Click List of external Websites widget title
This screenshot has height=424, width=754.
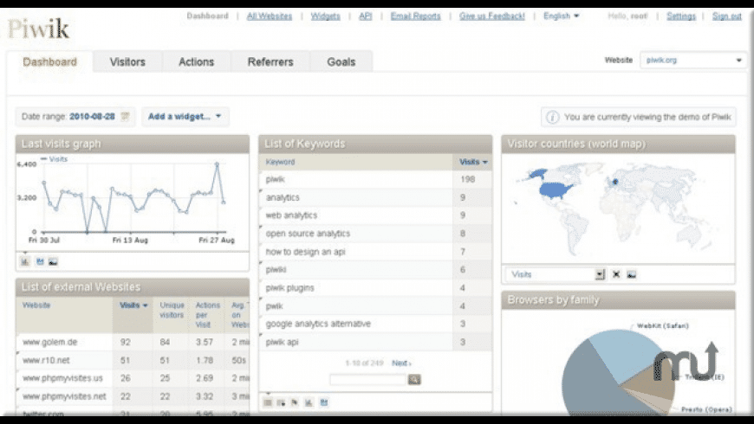click(81, 286)
